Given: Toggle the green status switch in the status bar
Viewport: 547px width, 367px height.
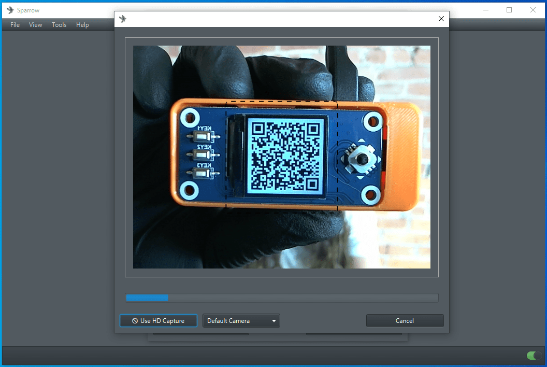Looking at the screenshot, I should click(534, 356).
